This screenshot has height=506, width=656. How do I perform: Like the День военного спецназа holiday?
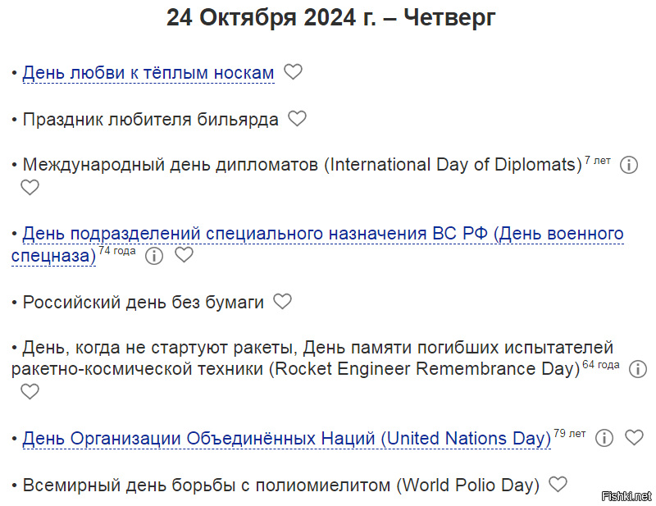pos(184,254)
